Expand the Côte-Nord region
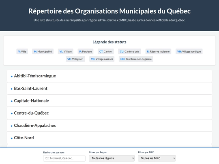Screen dimensions: 219x164 (109, 138)
